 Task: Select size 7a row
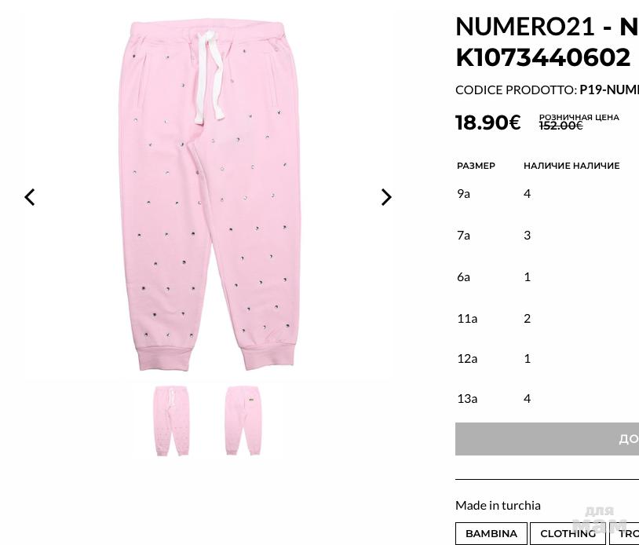tap(464, 235)
